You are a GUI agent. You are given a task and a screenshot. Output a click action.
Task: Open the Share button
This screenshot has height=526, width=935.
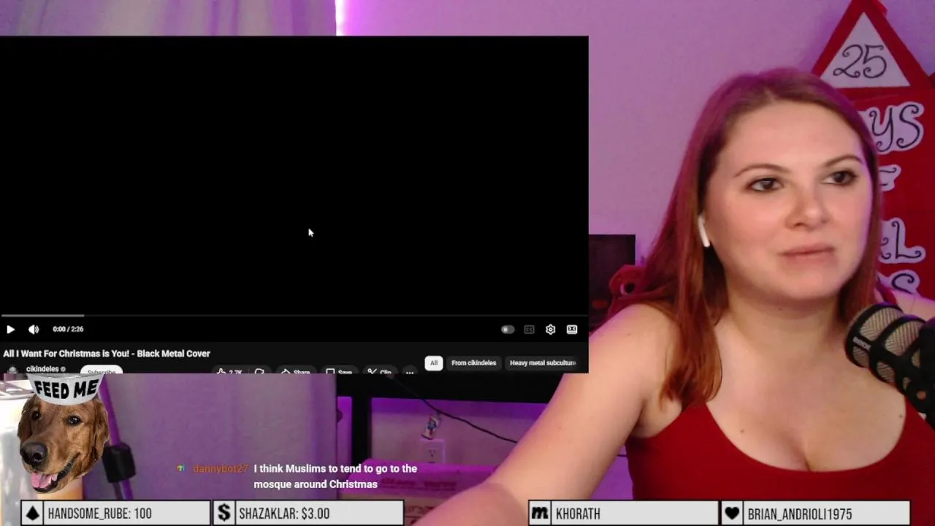click(x=296, y=371)
